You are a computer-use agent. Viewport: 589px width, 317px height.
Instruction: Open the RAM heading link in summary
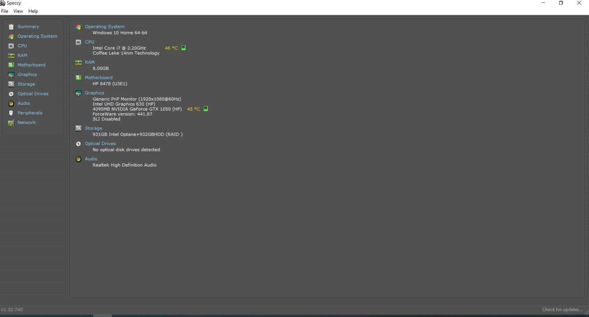[90, 62]
